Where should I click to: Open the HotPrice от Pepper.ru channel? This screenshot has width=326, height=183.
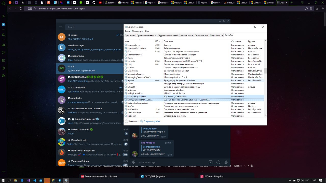[x=92, y=152]
